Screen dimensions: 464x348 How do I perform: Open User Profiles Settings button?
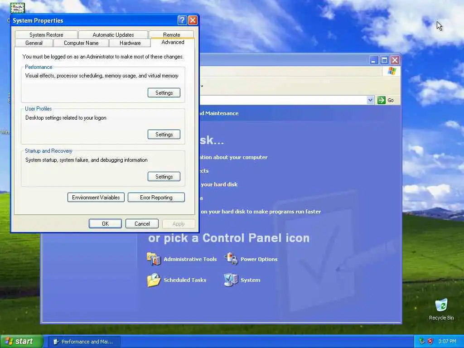(164, 134)
